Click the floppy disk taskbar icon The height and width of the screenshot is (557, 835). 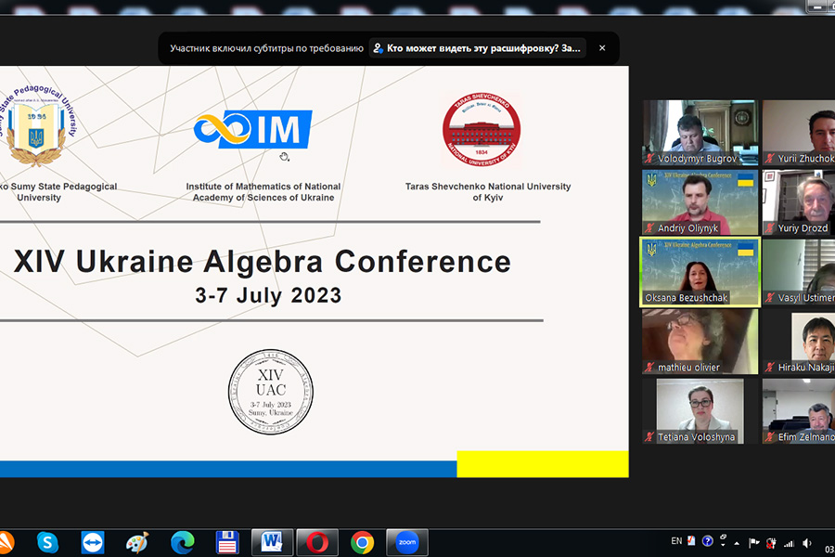tap(227, 542)
